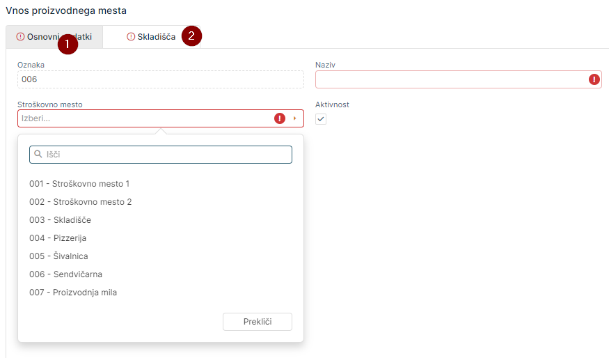Click the red annotation marker number 1

click(x=68, y=45)
